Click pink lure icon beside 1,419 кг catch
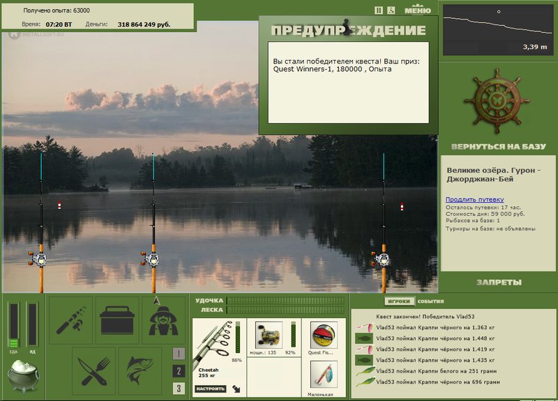 click(364, 349)
